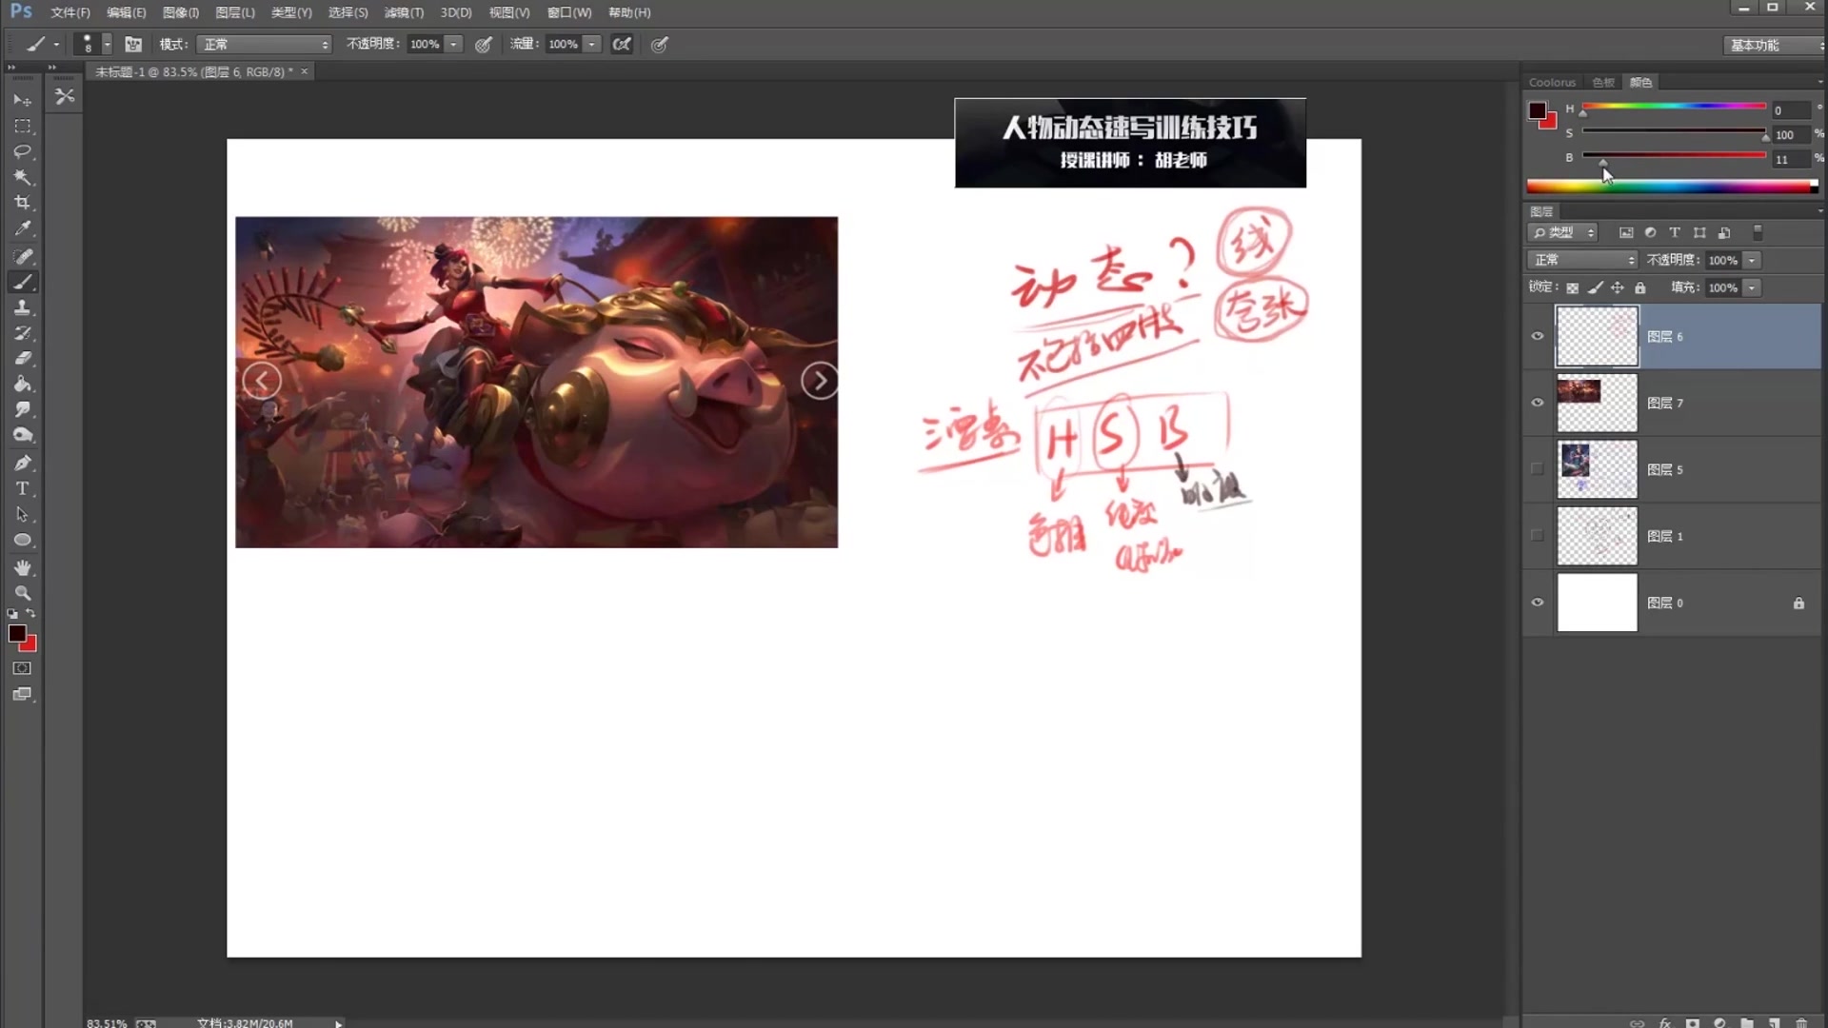Screen dimensions: 1828x1028
Task: Click previous image arrow on artwork
Action: pyautogui.click(x=261, y=381)
